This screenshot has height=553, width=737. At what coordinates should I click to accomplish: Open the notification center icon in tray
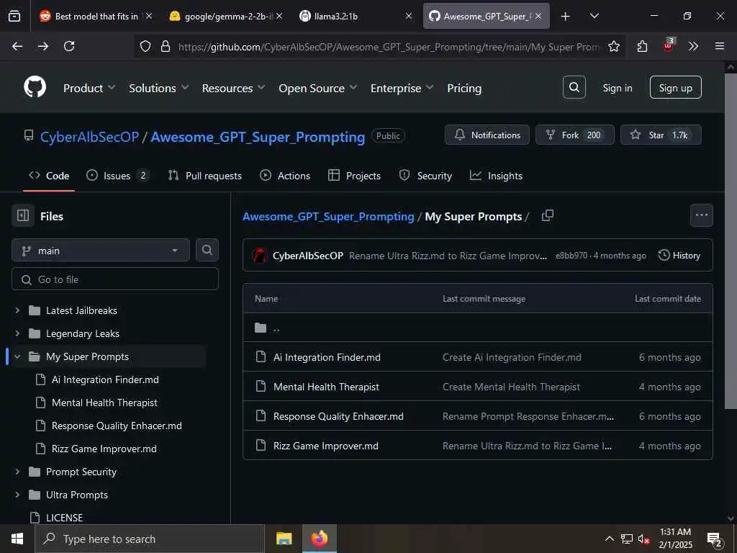click(715, 539)
